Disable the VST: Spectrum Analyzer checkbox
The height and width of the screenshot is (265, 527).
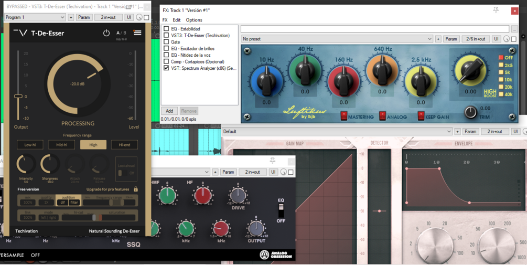pos(166,68)
